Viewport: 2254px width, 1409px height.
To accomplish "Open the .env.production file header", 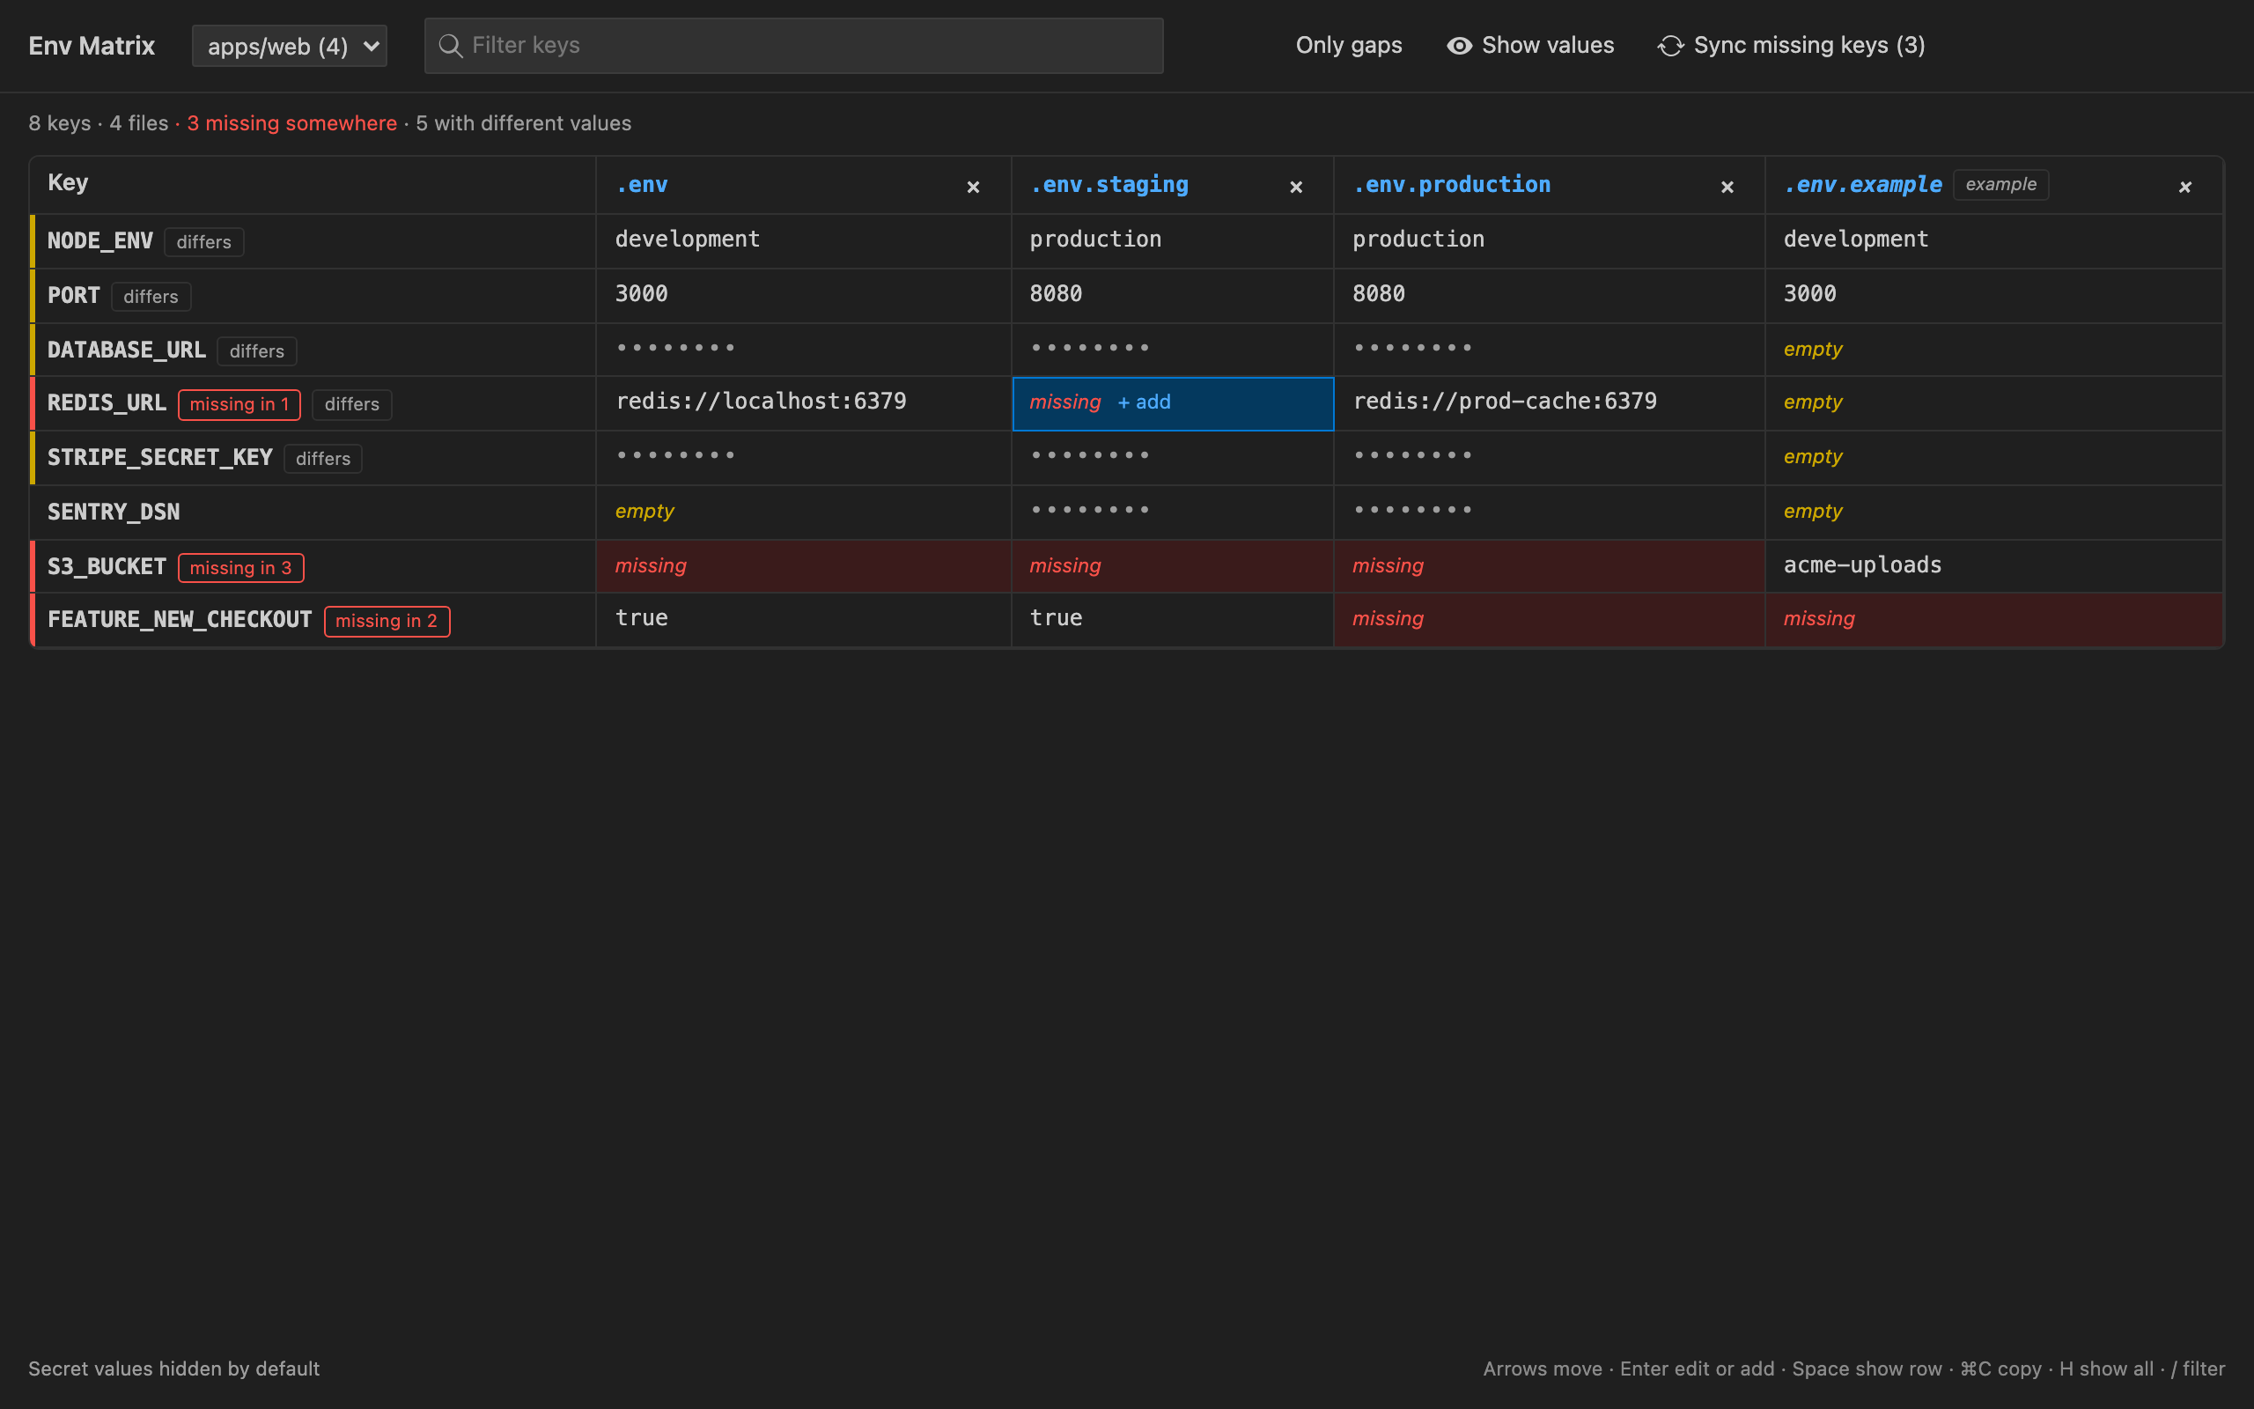I will click(1451, 185).
